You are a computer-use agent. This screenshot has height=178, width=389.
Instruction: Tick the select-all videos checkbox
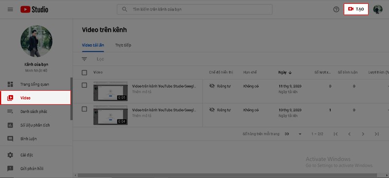(x=84, y=73)
